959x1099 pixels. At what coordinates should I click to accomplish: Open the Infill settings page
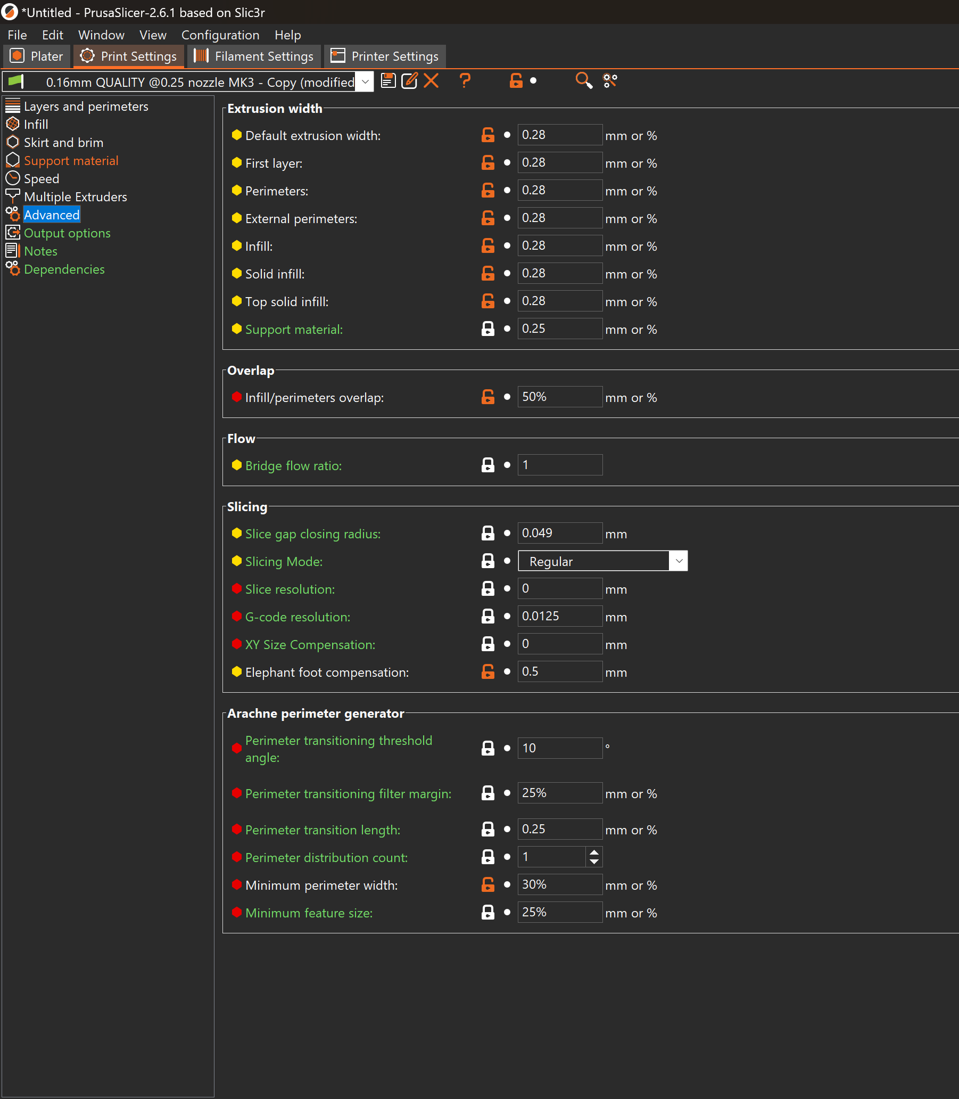[x=36, y=124]
